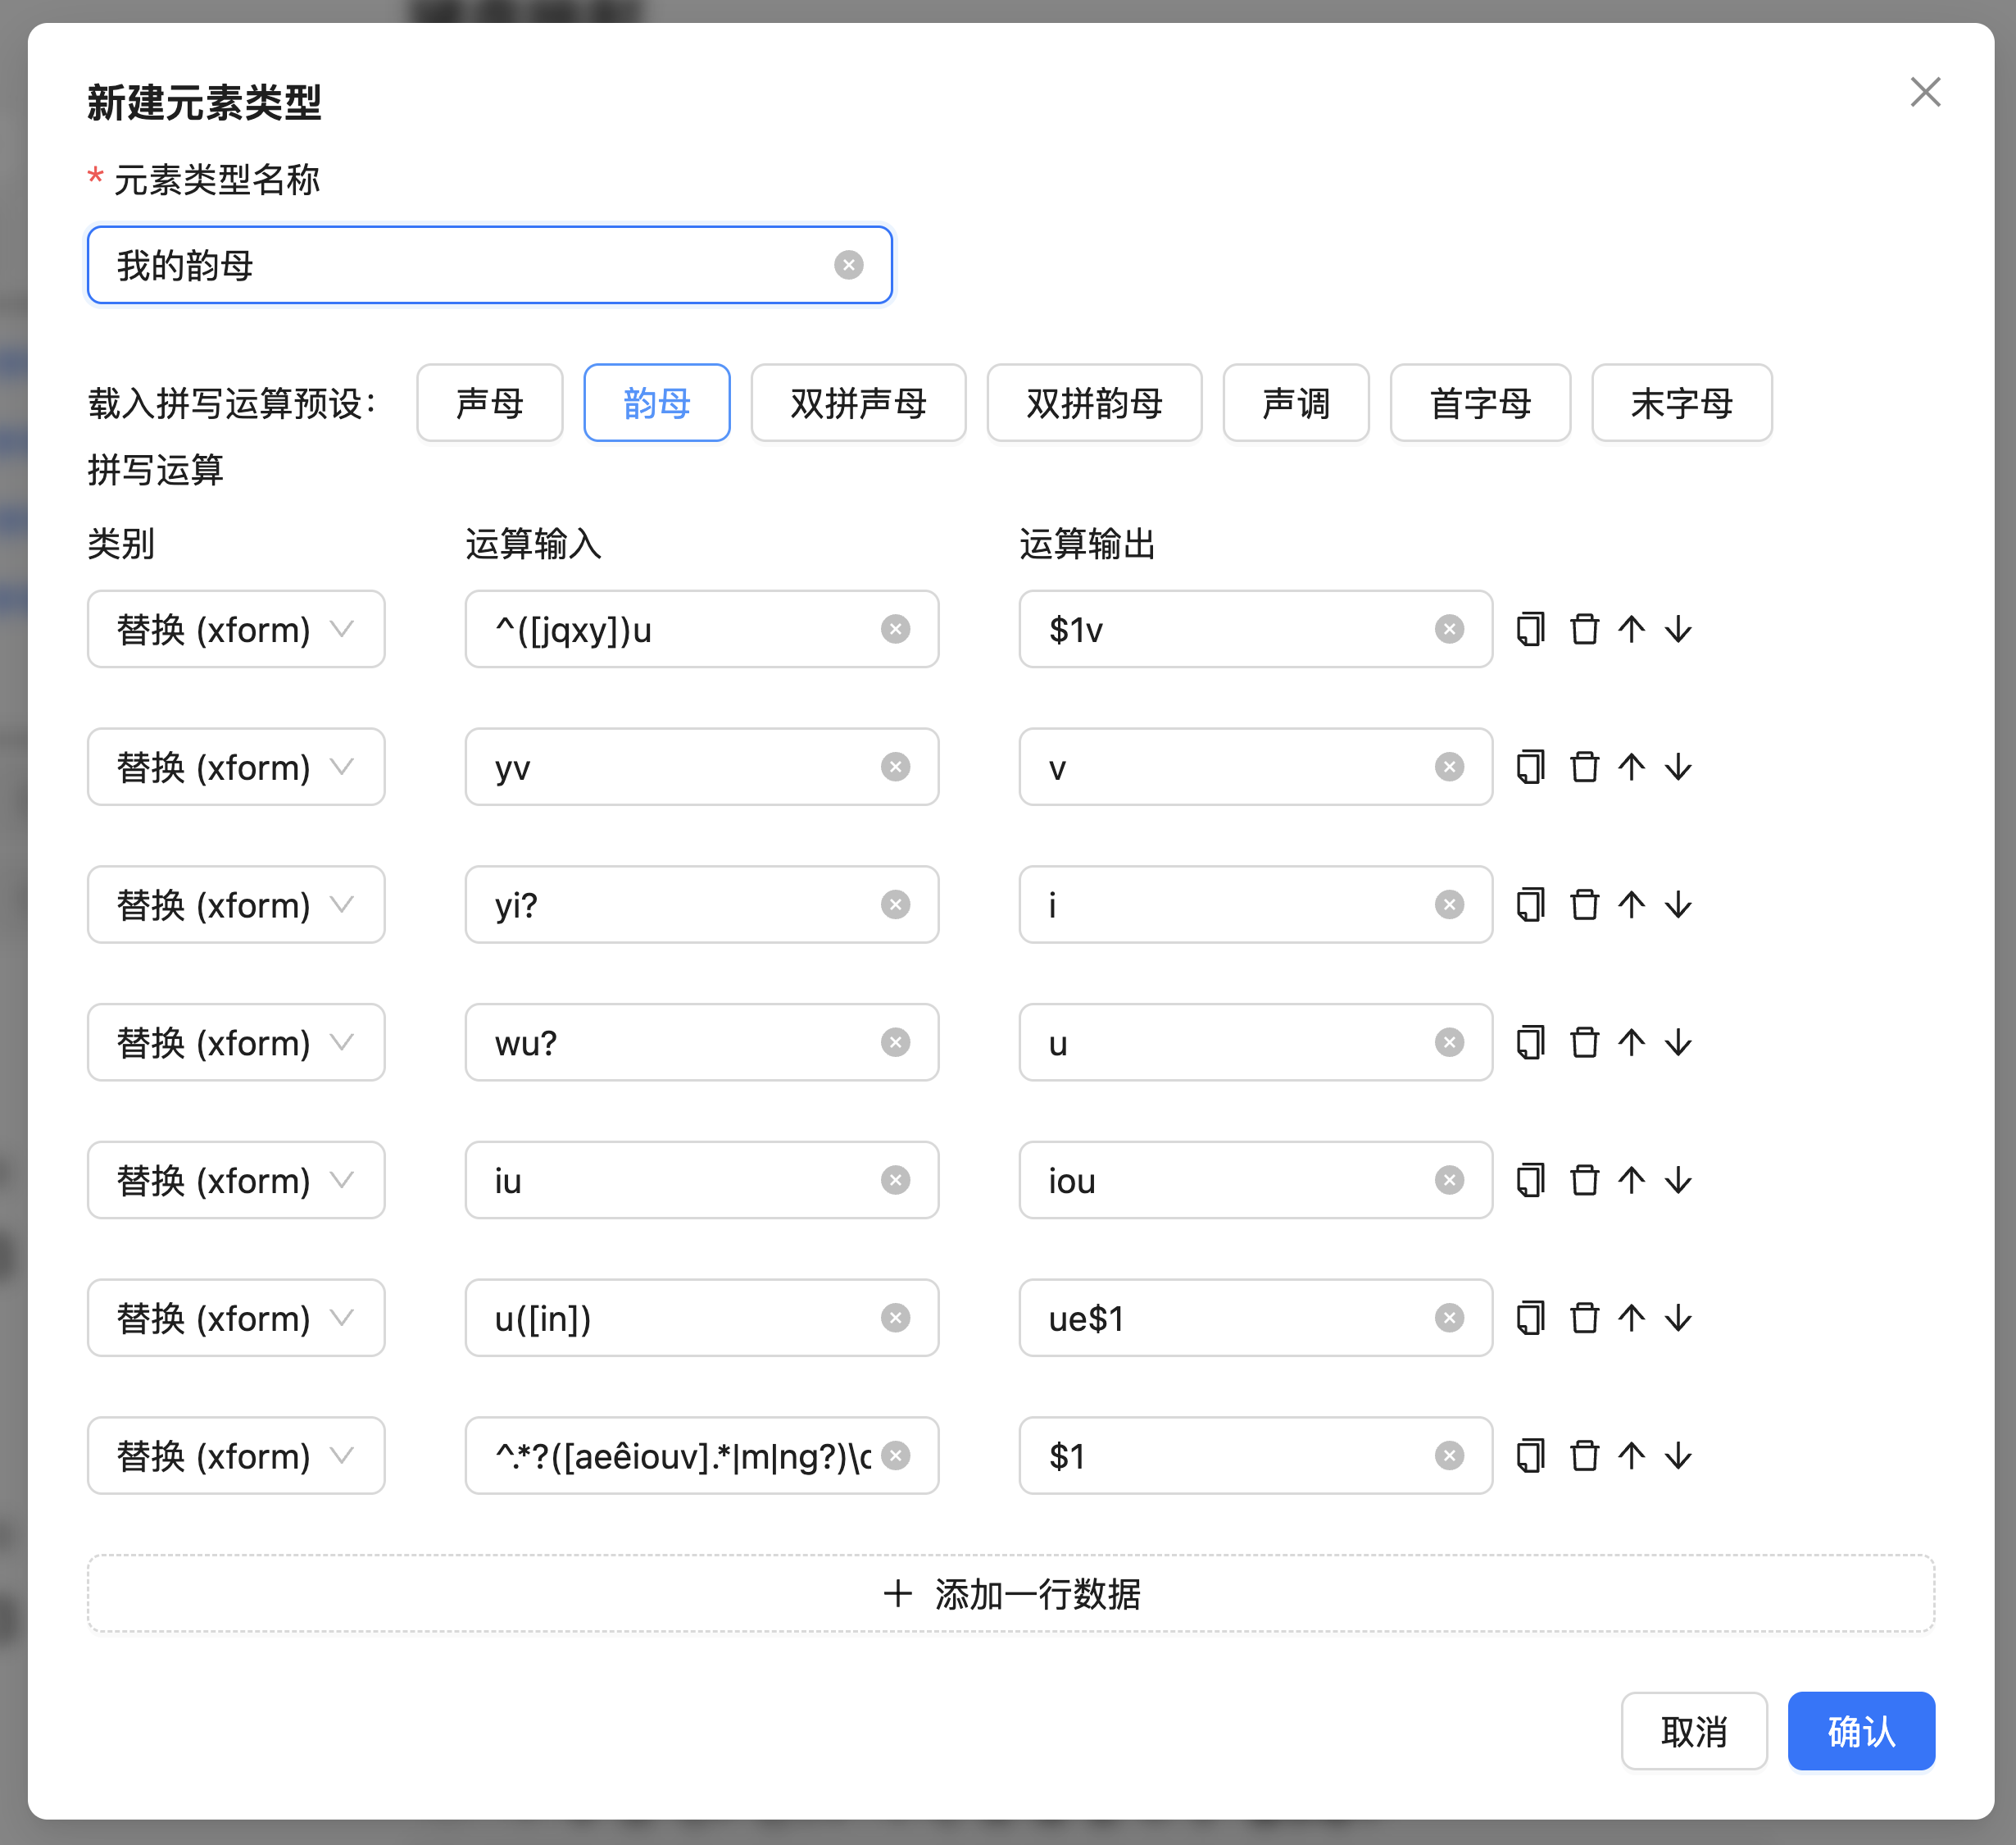Click 添加一行数据 to add a row
The width and height of the screenshot is (2016, 1845).
(x=1010, y=1594)
